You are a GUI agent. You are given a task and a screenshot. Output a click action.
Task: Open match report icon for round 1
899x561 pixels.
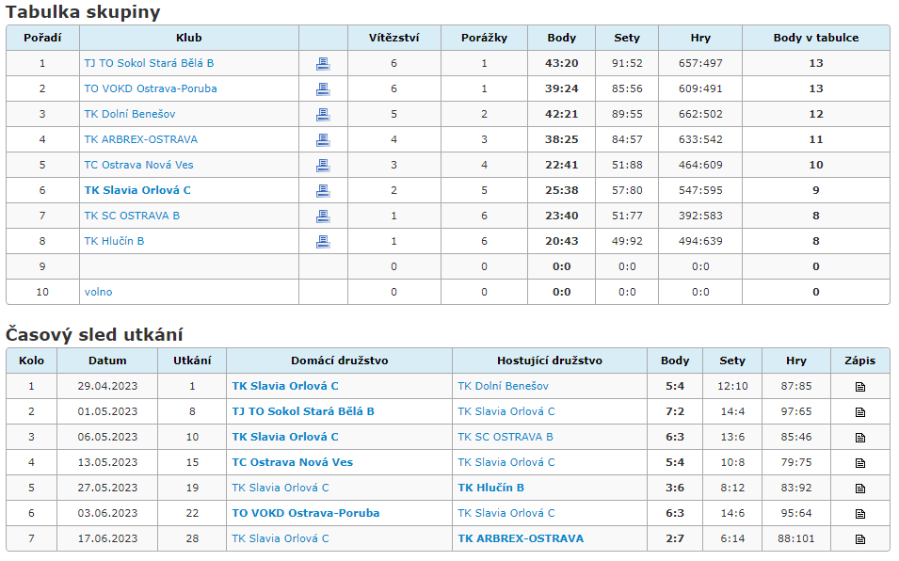coord(860,387)
